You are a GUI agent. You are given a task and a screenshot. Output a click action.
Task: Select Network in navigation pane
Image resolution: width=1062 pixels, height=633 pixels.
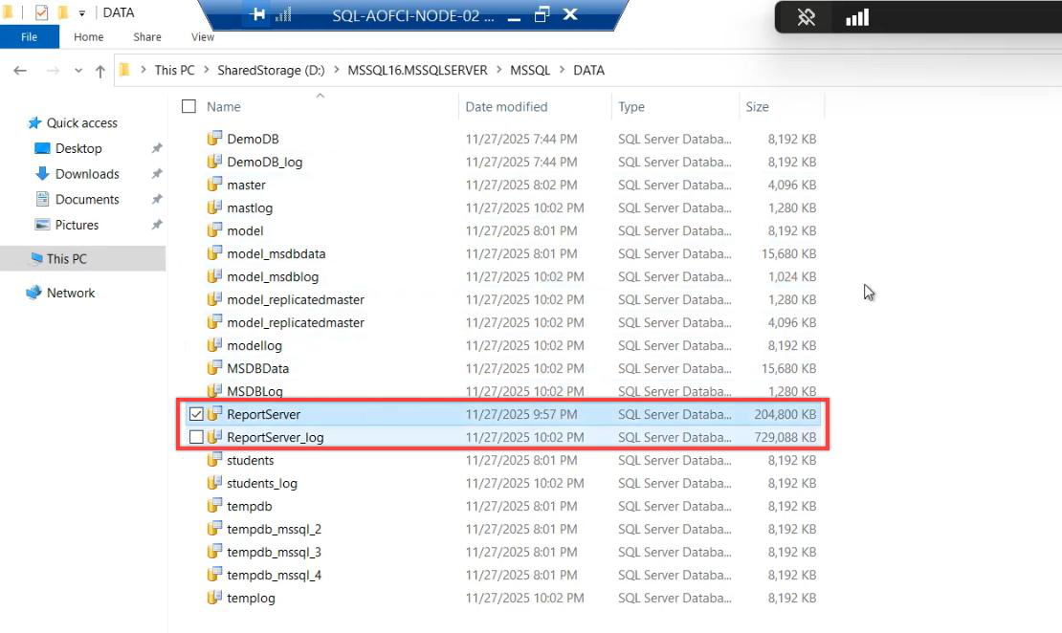point(71,293)
